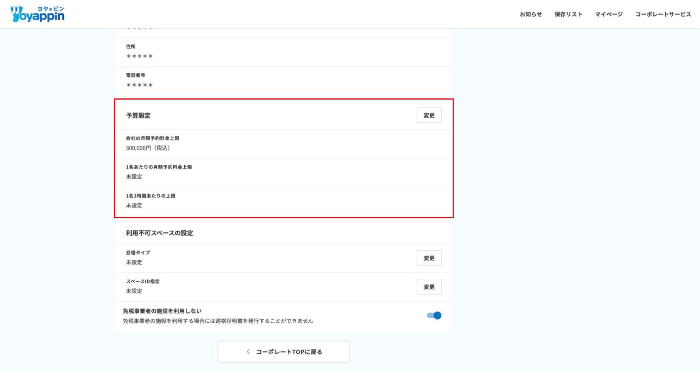Click 免税事業者 qualification certificate note text
700x371 pixels.
click(218, 321)
